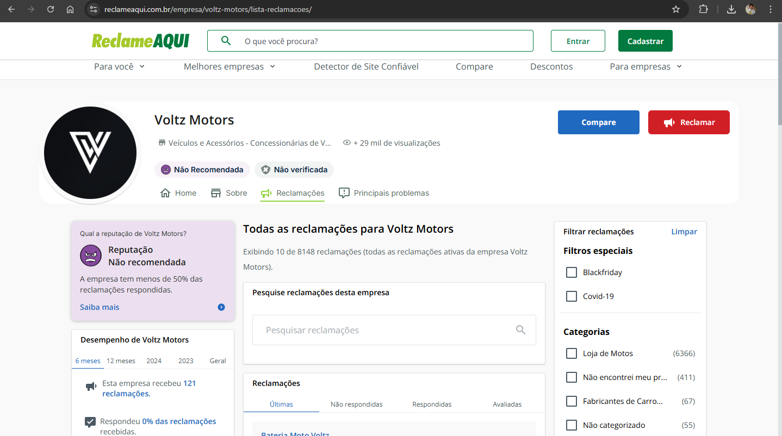Open the 0% das reclamações link
Image resolution: width=782 pixels, height=436 pixels.
(179, 421)
